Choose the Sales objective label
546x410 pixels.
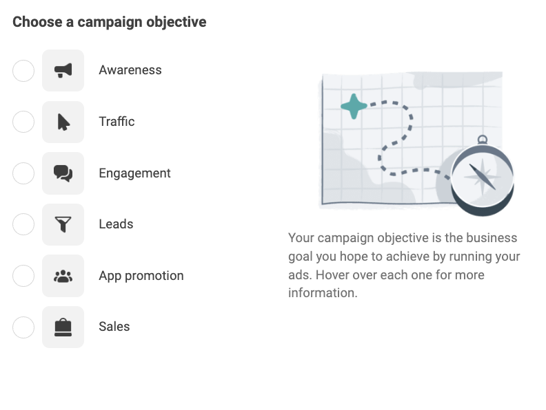pyautogui.click(x=114, y=327)
